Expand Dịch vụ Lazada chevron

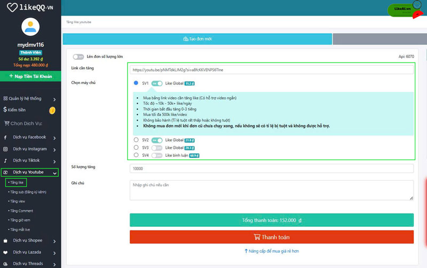[54, 253]
